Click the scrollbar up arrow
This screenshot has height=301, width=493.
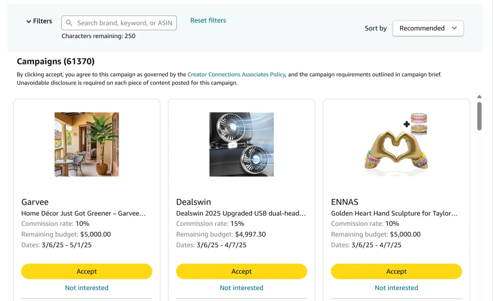tap(479, 97)
